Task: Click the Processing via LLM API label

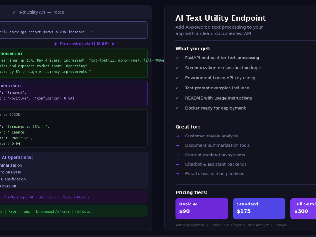Action: point(84,44)
